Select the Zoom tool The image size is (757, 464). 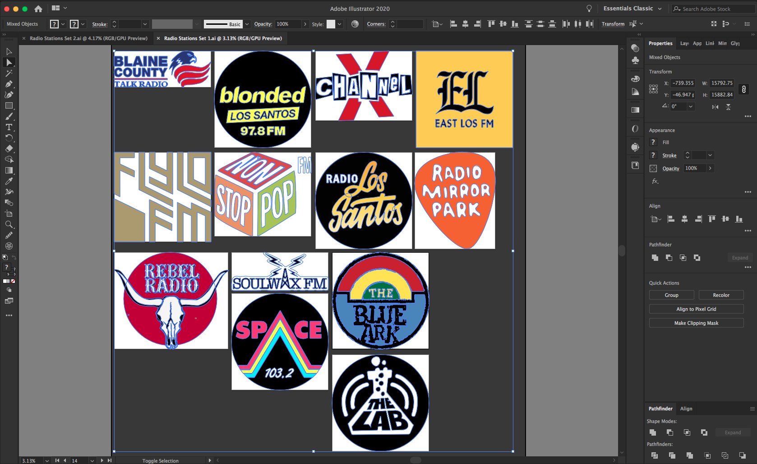tap(9, 224)
